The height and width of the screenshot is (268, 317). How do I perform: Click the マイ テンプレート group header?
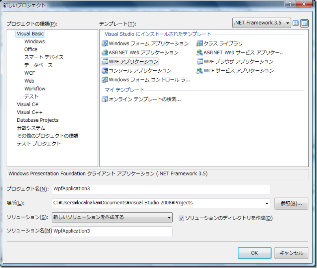click(124, 90)
